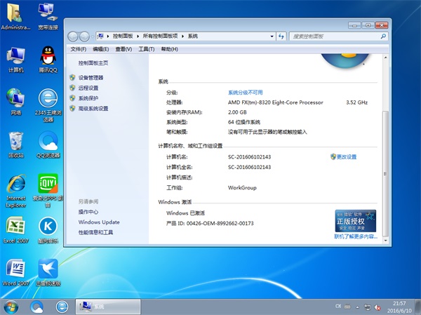Launch QQ浏览器 desktop icon

[x=48, y=145]
